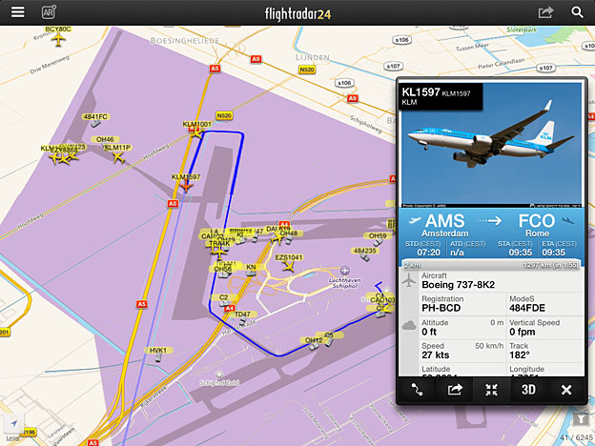Activate the AR view icon
The height and width of the screenshot is (446, 595).
49,12
